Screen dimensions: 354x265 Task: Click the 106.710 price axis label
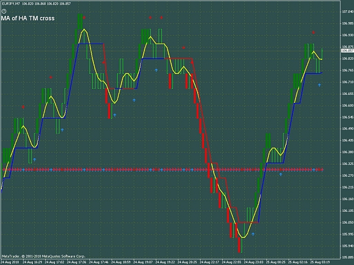coord(348,82)
